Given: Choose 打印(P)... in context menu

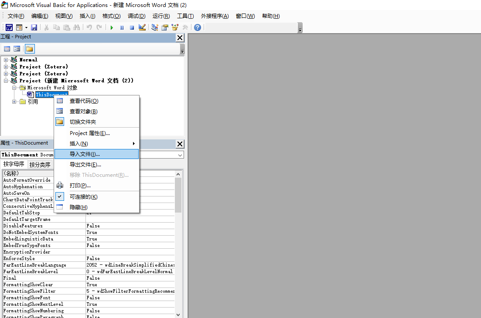Looking at the screenshot, I should coord(97,186).
